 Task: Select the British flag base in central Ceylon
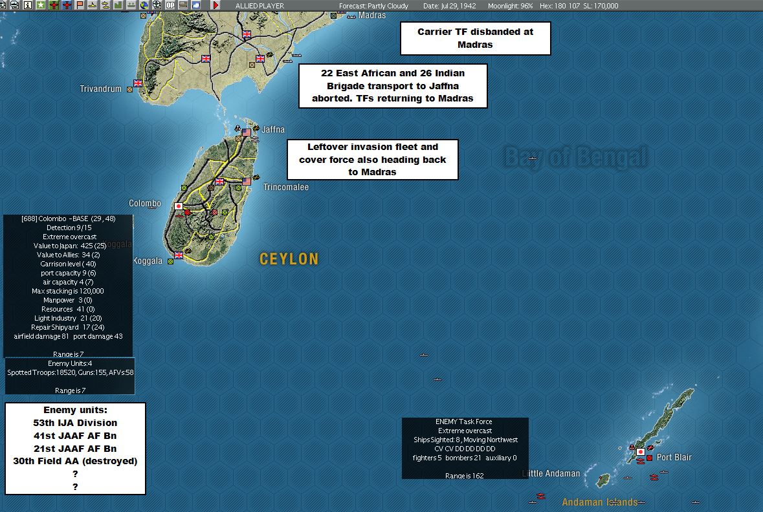pos(219,182)
